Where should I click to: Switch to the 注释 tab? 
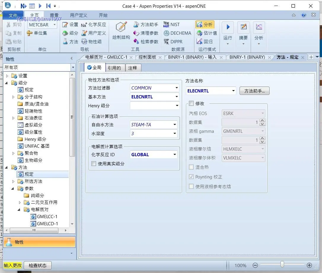(133, 68)
